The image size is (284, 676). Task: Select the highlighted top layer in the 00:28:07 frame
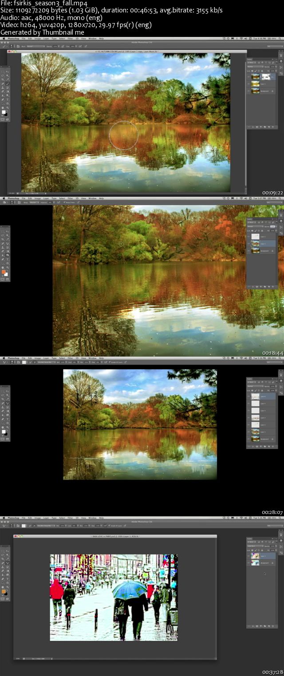point(261,396)
